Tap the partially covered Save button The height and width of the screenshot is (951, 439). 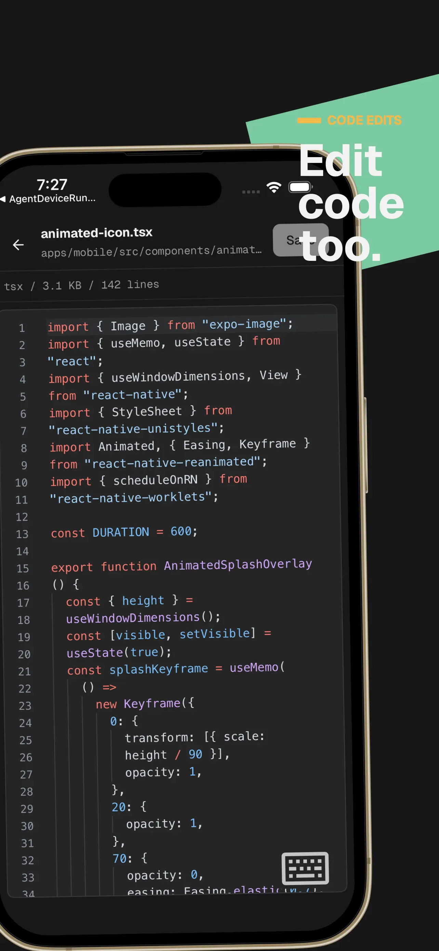[x=301, y=240]
